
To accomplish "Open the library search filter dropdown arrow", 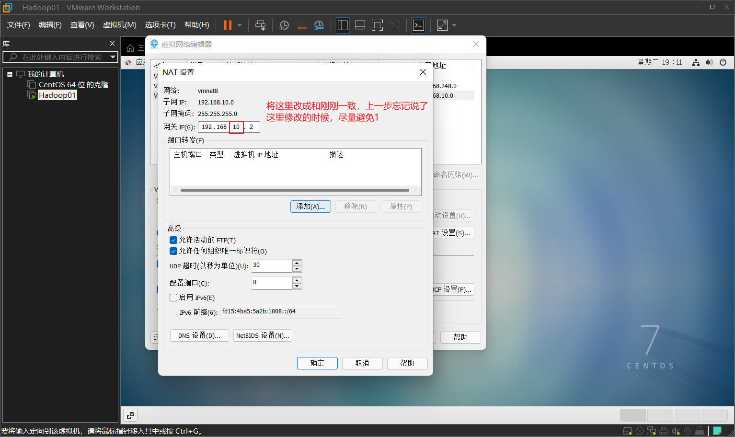I will [113, 57].
